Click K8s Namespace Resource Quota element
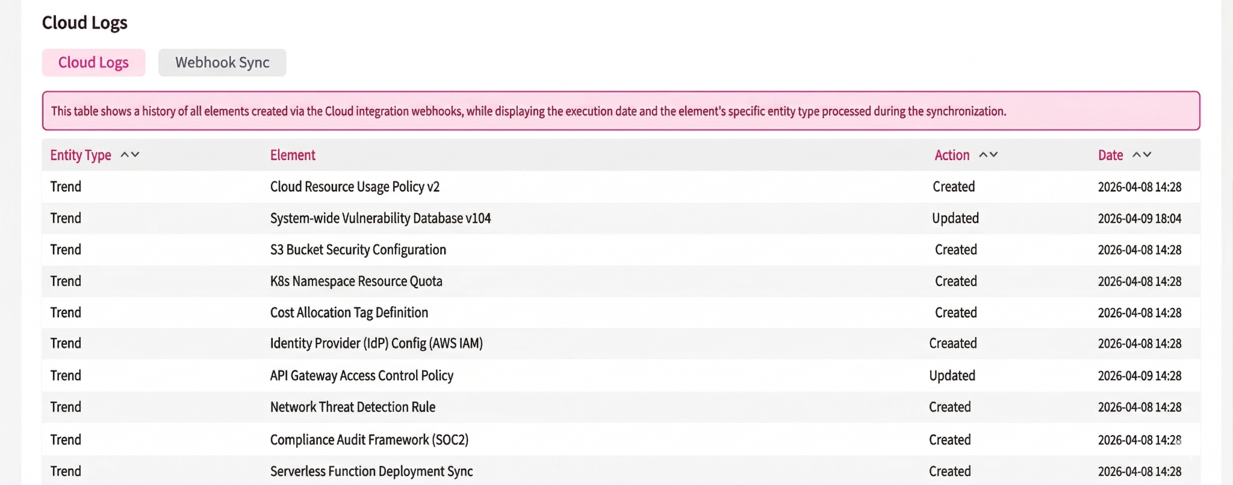 pos(356,281)
